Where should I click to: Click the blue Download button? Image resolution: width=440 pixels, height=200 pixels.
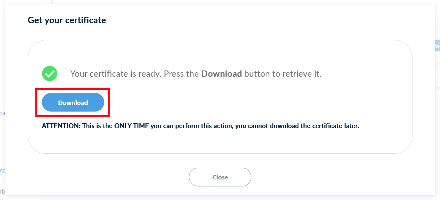coord(73,102)
